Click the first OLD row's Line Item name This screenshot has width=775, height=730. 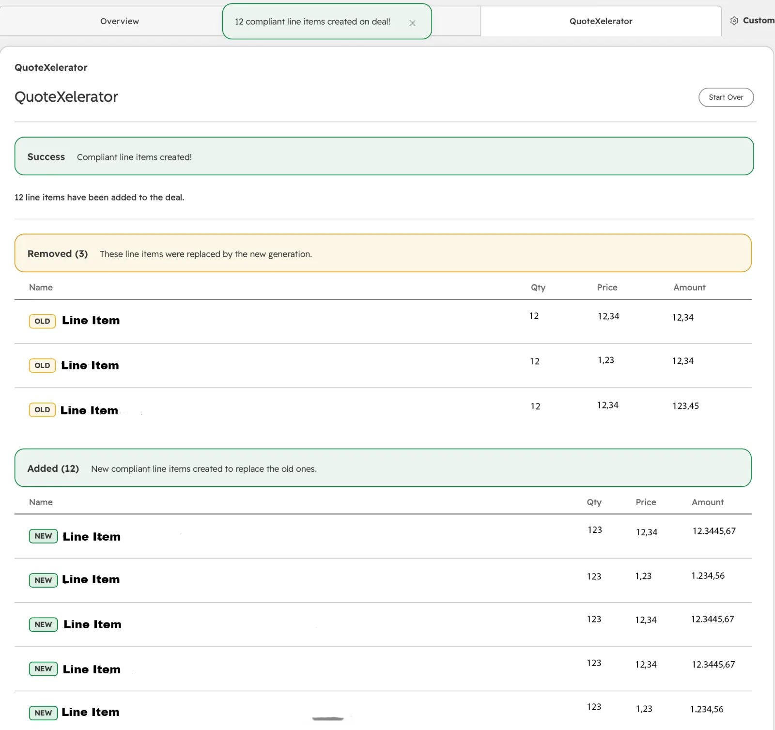pyautogui.click(x=91, y=321)
